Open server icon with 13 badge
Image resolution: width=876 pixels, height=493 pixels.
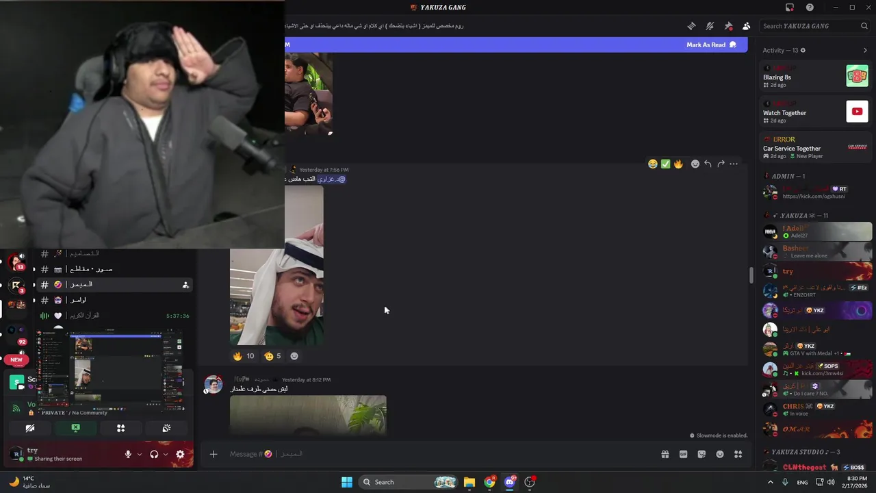click(16, 261)
